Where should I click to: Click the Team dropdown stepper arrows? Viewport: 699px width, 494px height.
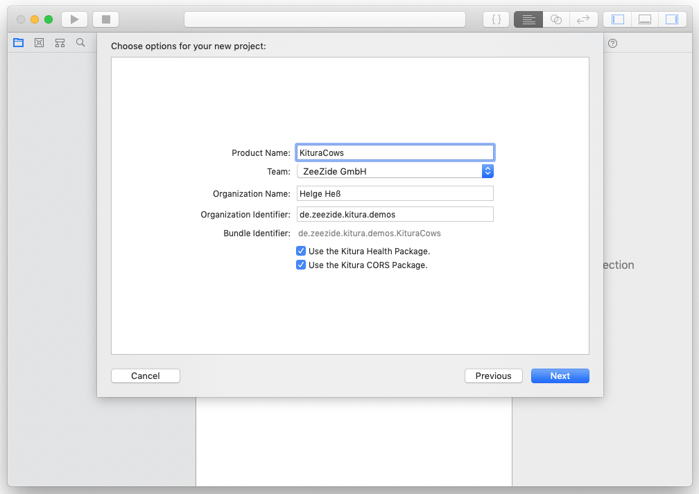point(487,171)
